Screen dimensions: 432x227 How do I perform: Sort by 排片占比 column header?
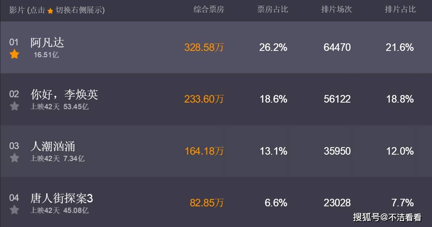(400, 10)
